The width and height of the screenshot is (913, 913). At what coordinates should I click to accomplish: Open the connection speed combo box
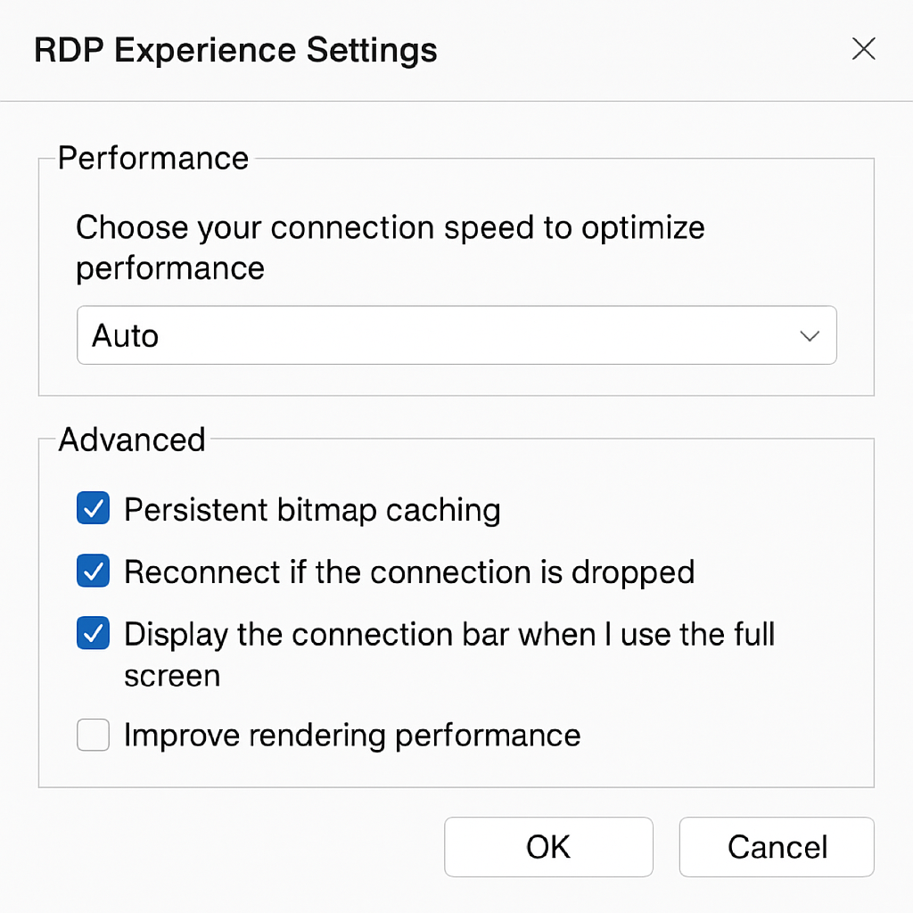click(x=456, y=335)
